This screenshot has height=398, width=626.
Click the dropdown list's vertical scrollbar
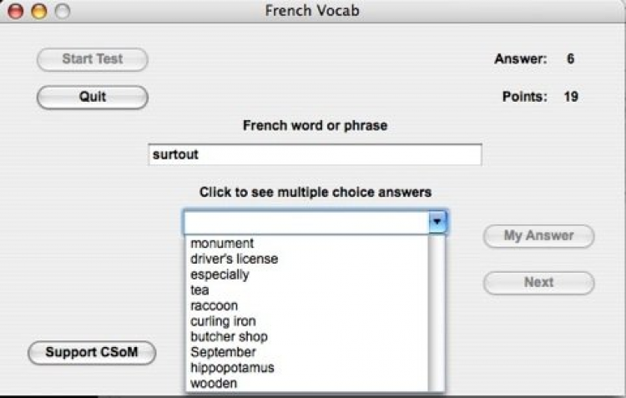[x=438, y=313]
